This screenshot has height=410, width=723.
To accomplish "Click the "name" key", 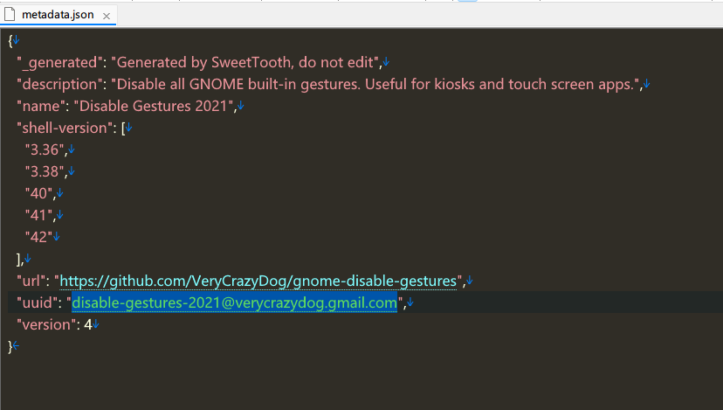I will pyautogui.click(x=41, y=106).
